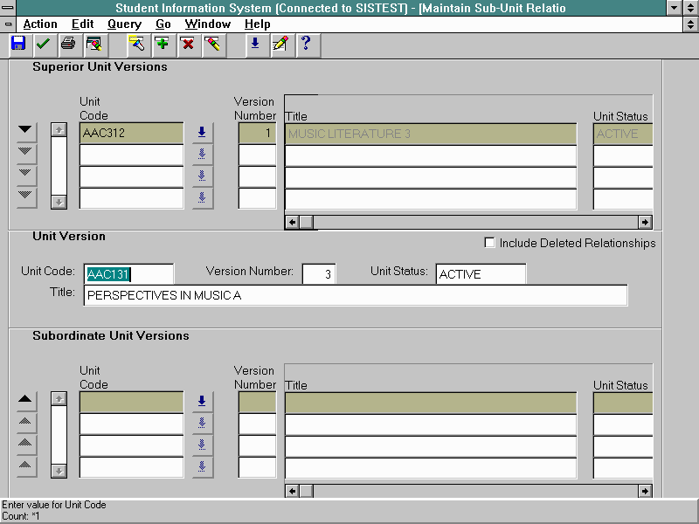Image resolution: width=699 pixels, height=524 pixels.
Task: Click the Title field containing PERSPECTIVES IN MUSIC A
Action: tap(355, 295)
